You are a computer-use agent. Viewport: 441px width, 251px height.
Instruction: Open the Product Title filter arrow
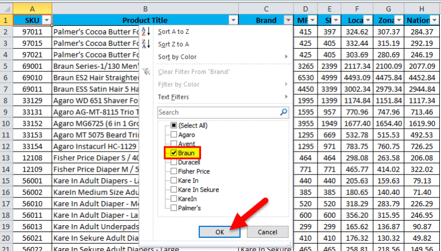click(x=234, y=20)
